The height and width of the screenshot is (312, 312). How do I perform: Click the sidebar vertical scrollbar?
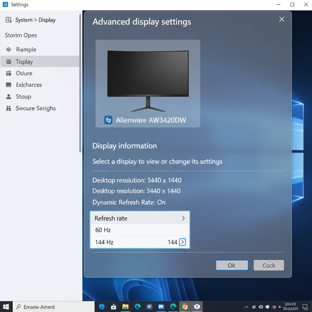[80, 83]
